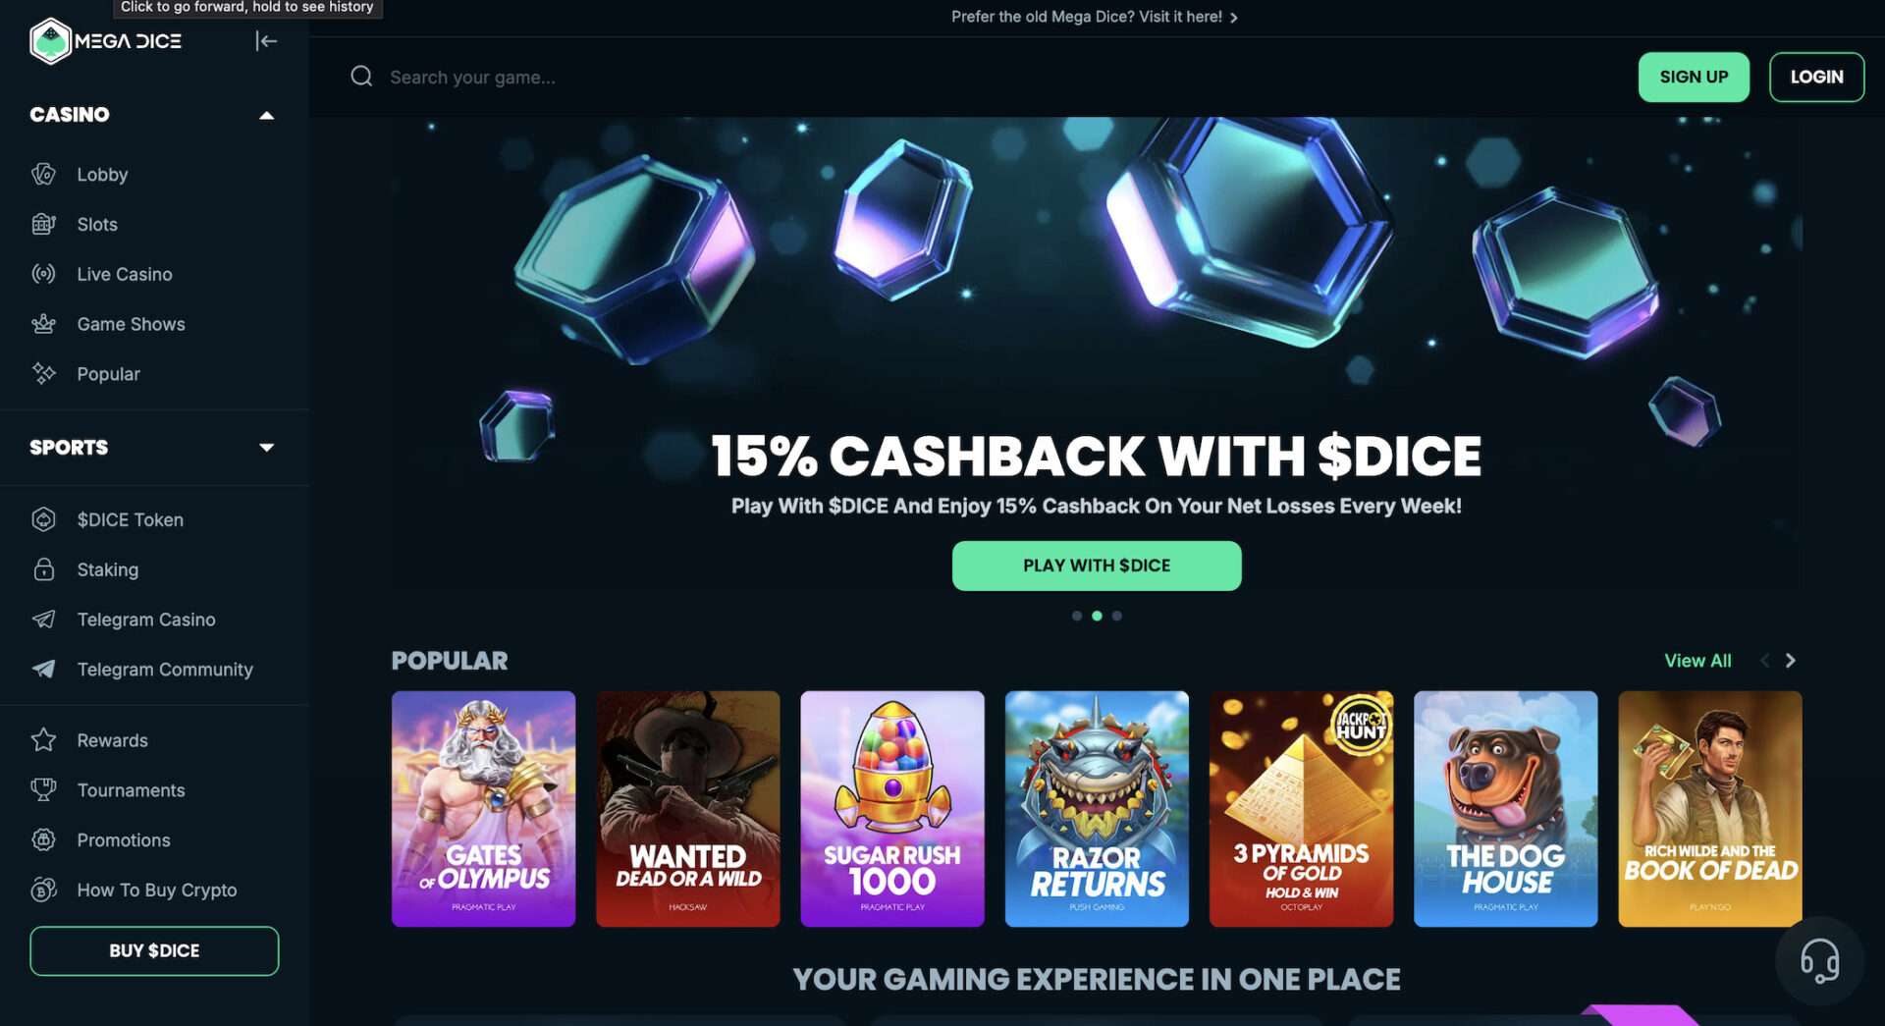Collapse the Casino section arrow
1885x1026 pixels.
(266, 115)
